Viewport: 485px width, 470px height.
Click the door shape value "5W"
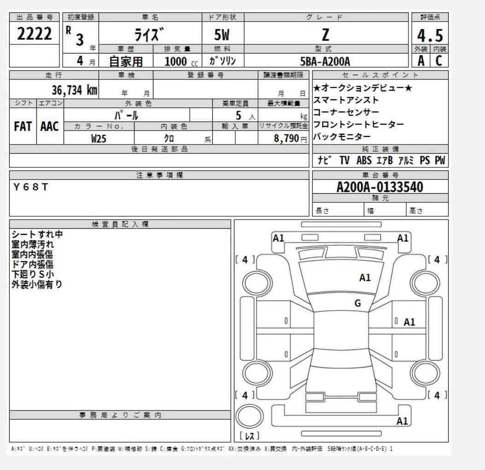(222, 35)
